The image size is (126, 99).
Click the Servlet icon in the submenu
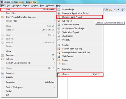(x=59, y=45)
